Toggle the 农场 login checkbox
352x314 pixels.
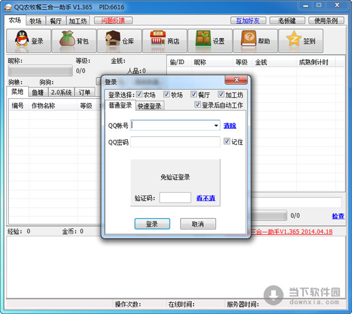(139, 94)
